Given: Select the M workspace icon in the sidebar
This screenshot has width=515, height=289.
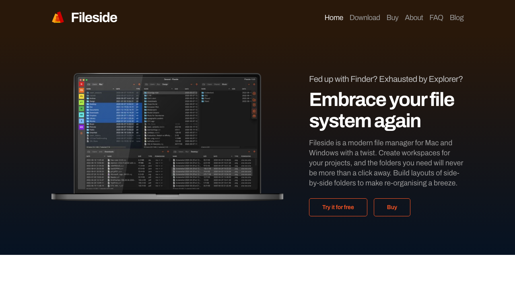Looking at the screenshot, I should tap(81, 108).
